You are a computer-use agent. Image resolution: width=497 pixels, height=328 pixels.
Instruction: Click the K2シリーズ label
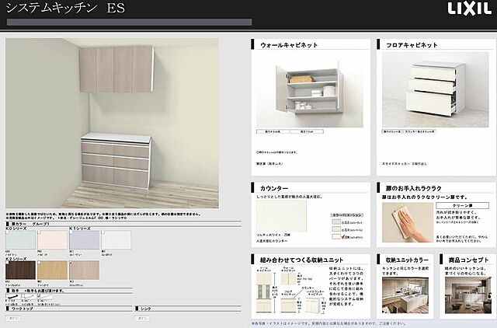tap(16, 259)
